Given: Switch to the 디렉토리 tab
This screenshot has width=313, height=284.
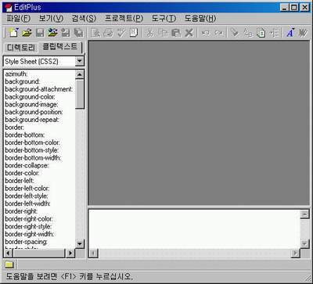Looking at the screenshot, I should (21, 48).
